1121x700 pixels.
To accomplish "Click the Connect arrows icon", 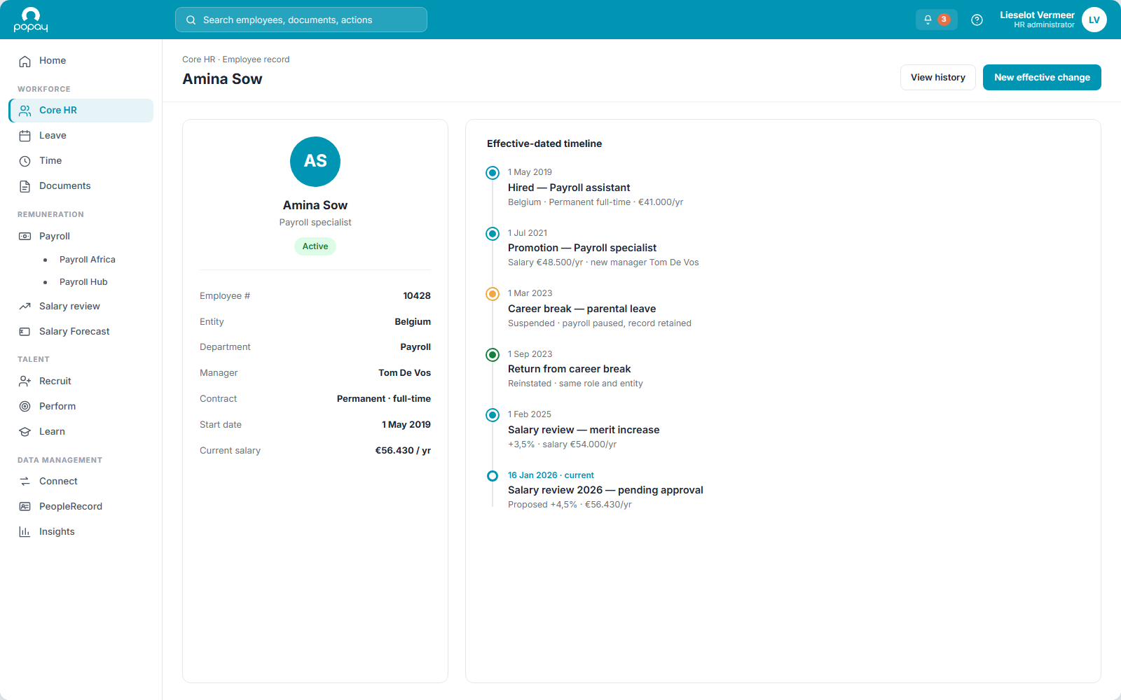I will pyautogui.click(x=25, y=482).
